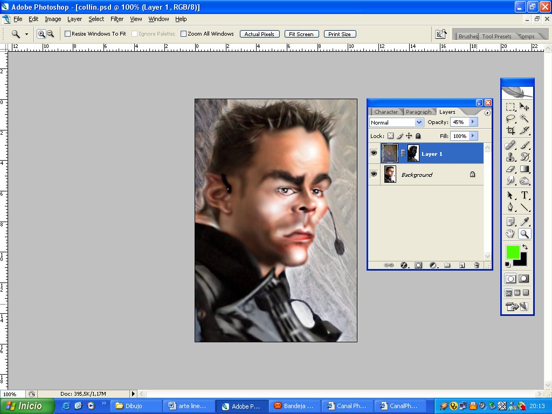Click the Jump to ImageReady icon
Screen dimensions: 552x414
click(x=517, y=307)
